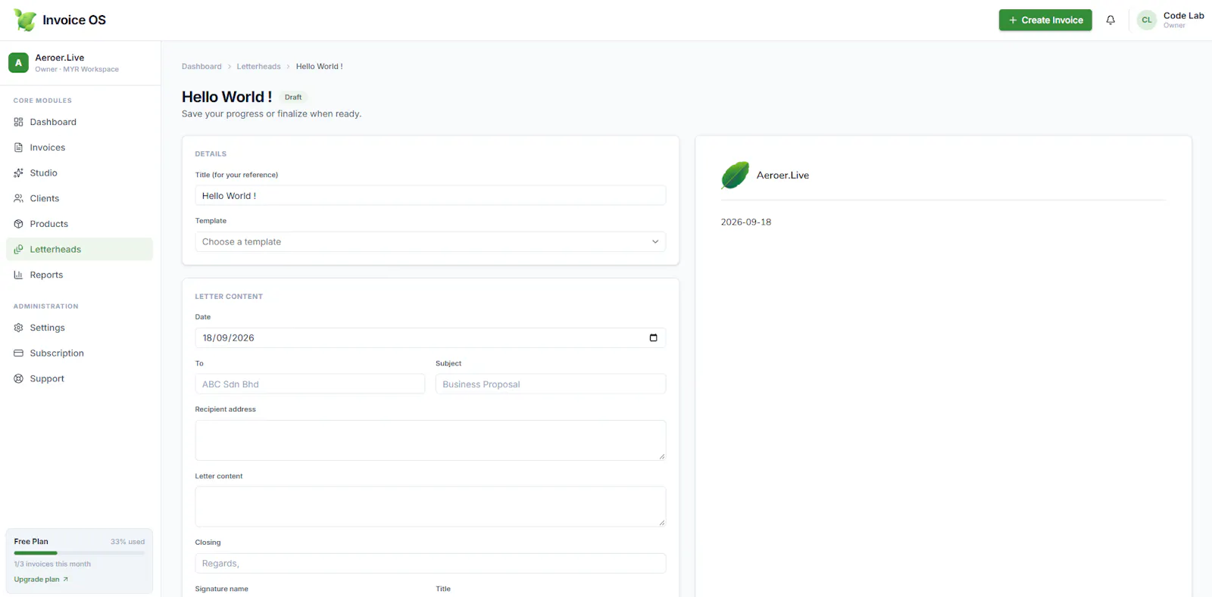Click the Clients people icon

18,198
